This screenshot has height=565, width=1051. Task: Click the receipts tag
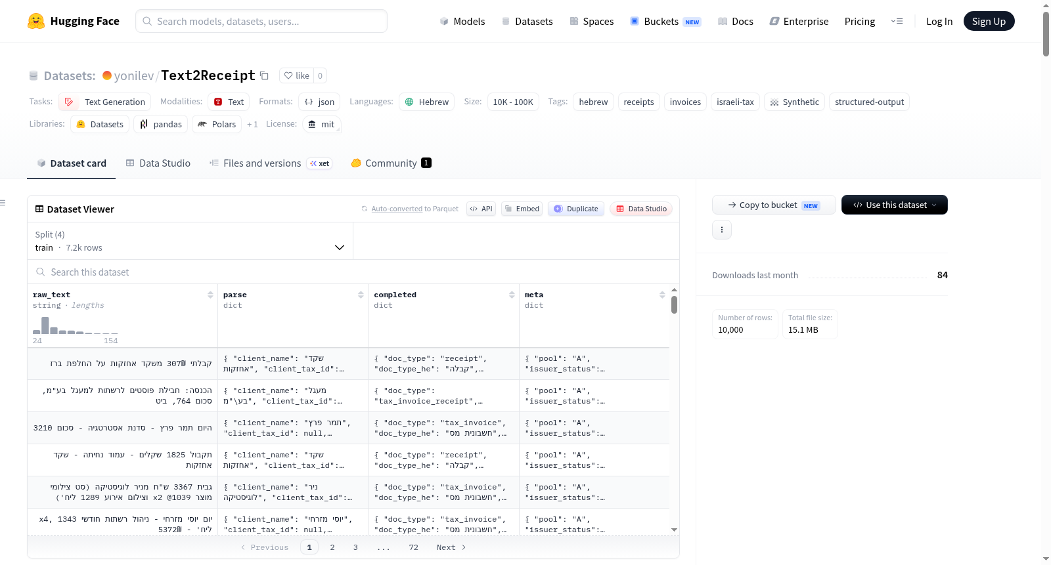pyautogui.click(x=638, y=102)
